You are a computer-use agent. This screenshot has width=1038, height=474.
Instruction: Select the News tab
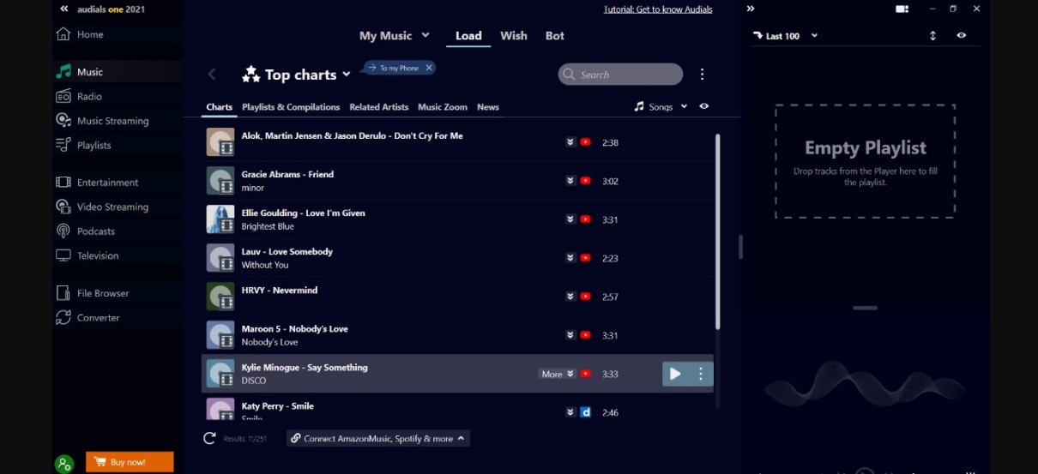(x=488, y=107)
